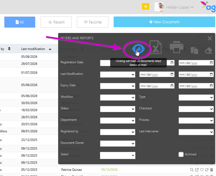Close the Filters and Reports panel
216x176 pixels.
210,38
